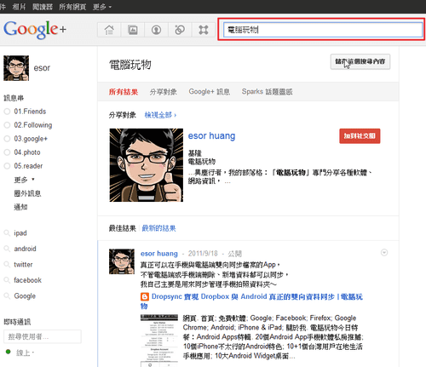This screenshot has width=426, height=367.
Task: Click 公開 visibility label on post
Action: tap(235, 254)
